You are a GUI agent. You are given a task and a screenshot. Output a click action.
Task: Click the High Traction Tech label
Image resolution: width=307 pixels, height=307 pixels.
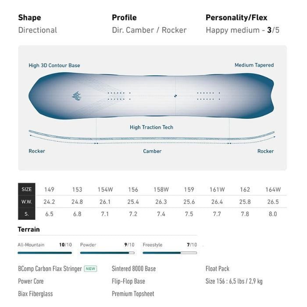point(151,127)
